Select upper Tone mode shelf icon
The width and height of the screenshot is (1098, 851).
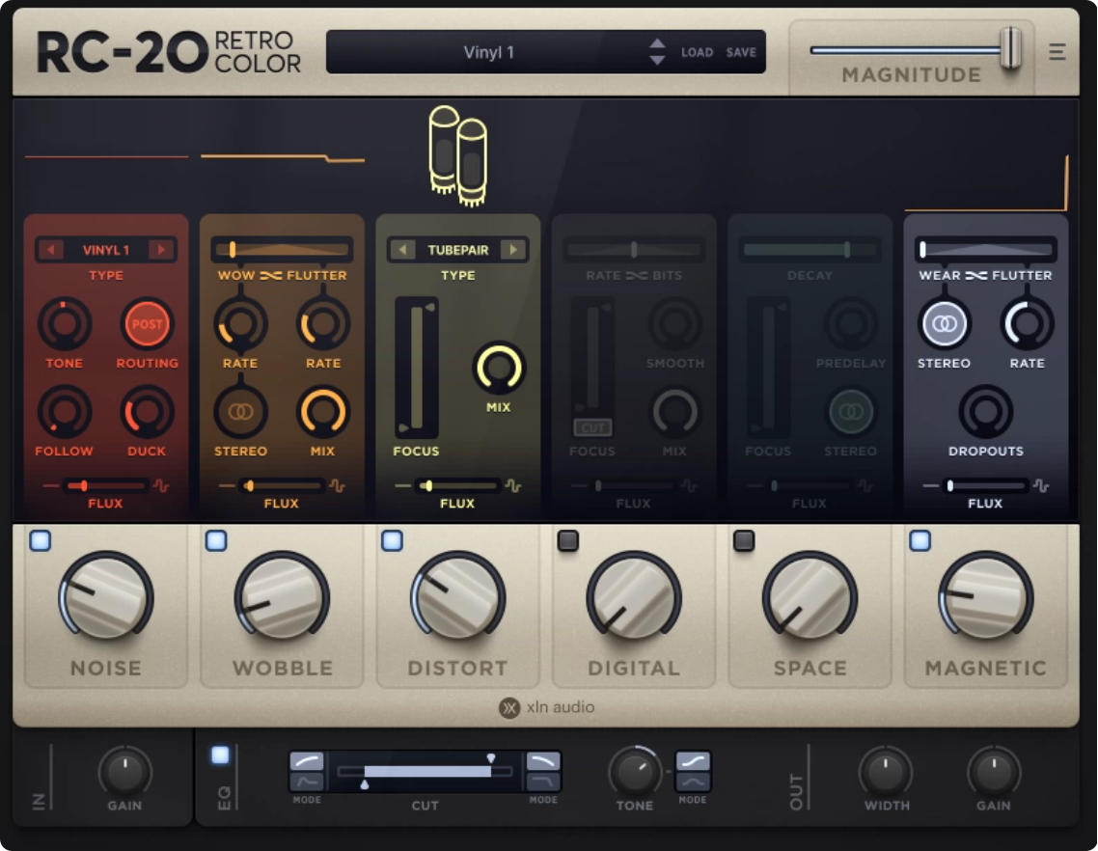[x=693, y=761]
